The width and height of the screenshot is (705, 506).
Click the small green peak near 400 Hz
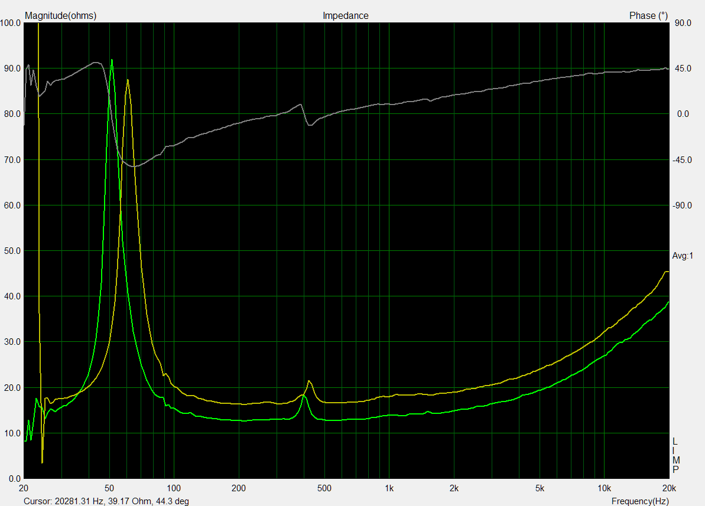[304, 396]
